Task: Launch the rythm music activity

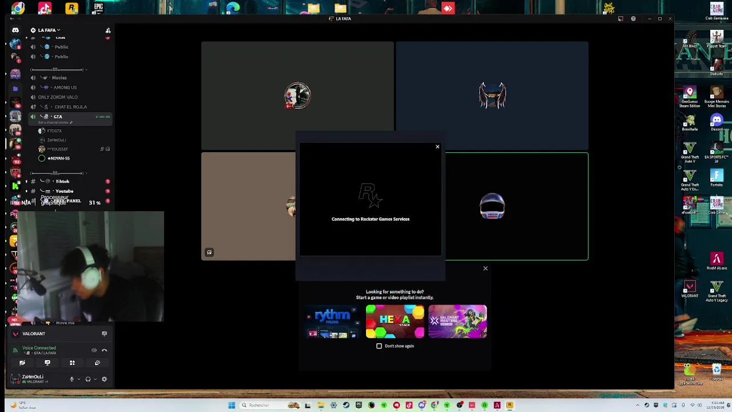Action: pos(332,322)
